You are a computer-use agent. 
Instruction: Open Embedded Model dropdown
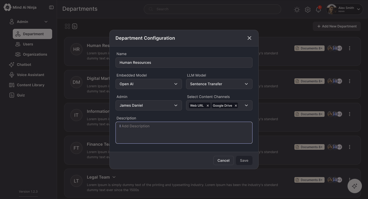(x=149, y=84)
